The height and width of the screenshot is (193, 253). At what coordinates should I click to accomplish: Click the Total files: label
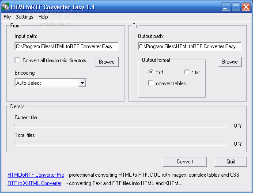tap(25, 135)
